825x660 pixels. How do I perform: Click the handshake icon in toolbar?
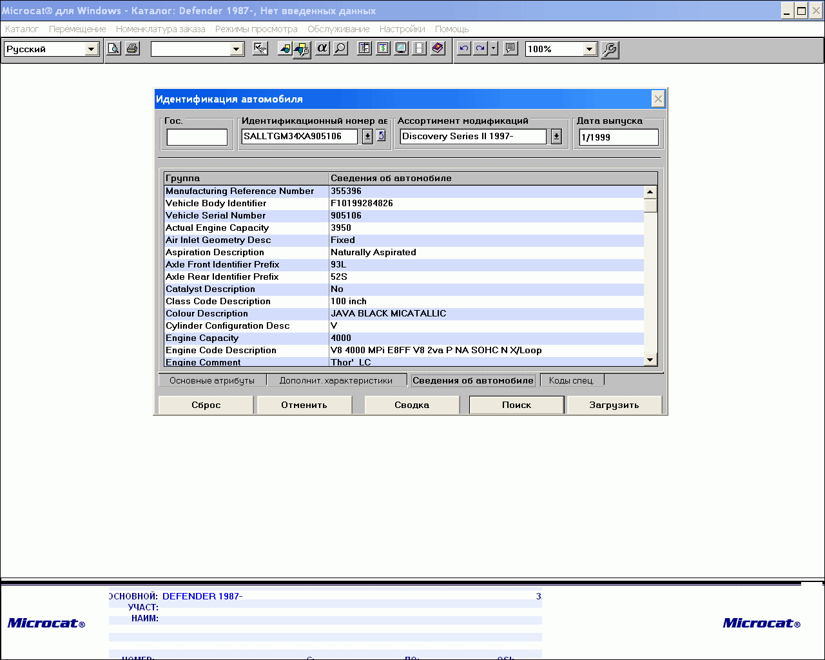pyautogui.click(x=260, y=48)
